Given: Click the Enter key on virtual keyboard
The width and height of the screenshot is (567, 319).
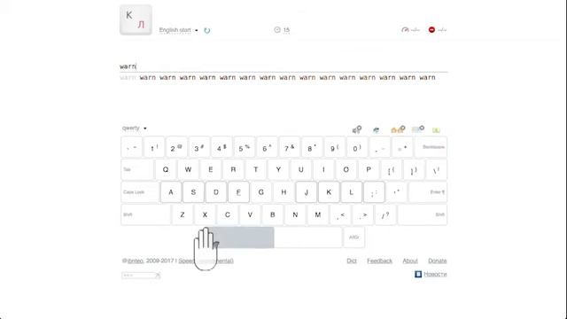Looking at the screenshot, I should coord(428,192).
